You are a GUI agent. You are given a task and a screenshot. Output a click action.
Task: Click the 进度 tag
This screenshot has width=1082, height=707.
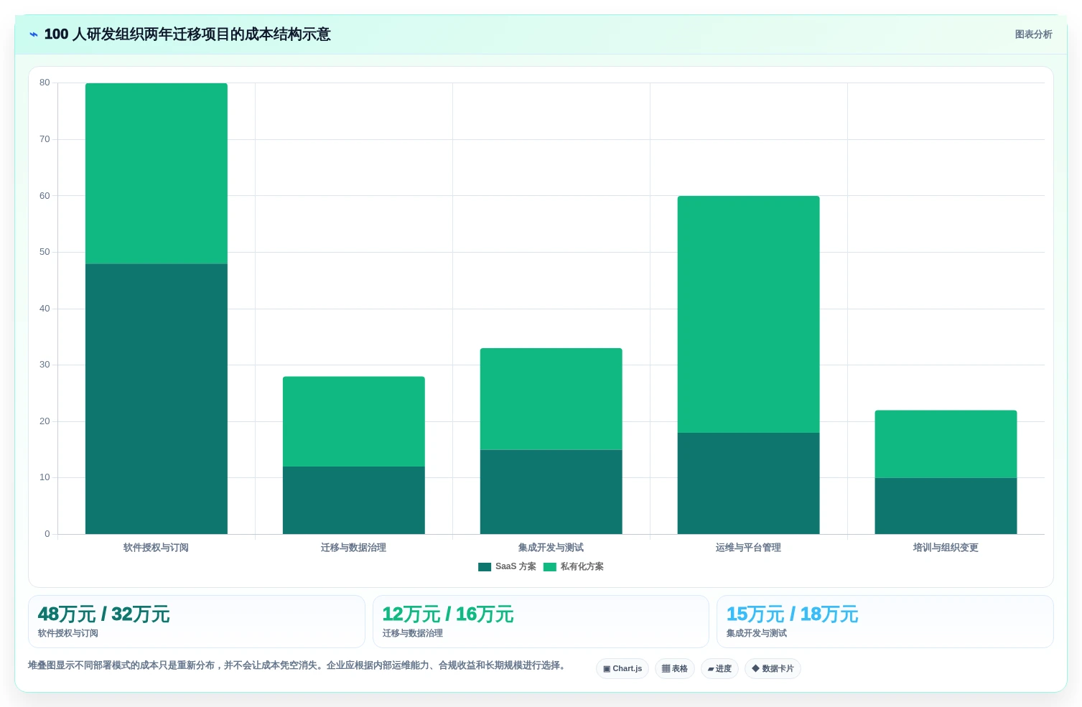pos(719,668)
